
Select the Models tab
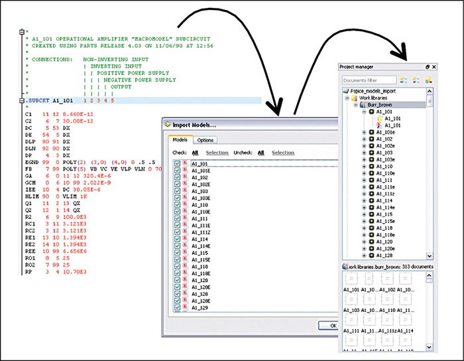180,140
